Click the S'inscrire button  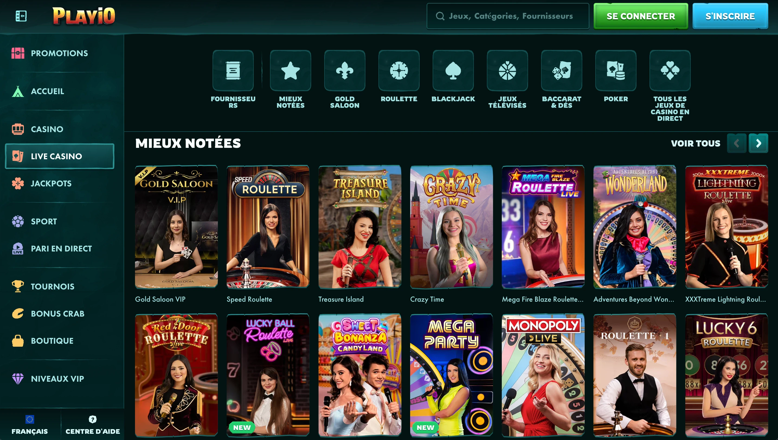(x=730, y=16)
